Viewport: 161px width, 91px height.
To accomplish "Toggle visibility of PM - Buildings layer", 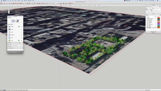I will pos(156,21).
